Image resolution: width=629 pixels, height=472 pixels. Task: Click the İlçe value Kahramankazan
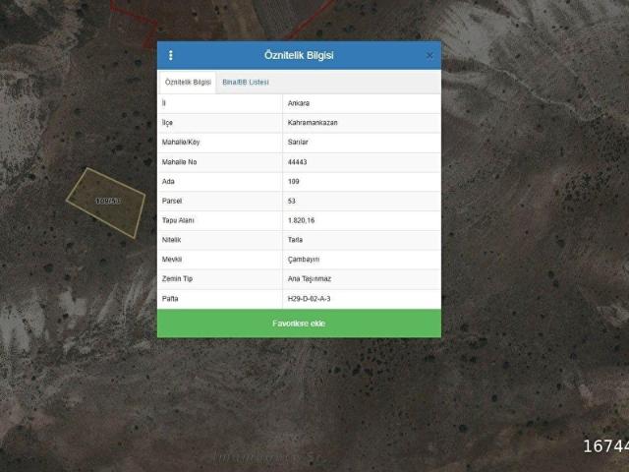313,123
